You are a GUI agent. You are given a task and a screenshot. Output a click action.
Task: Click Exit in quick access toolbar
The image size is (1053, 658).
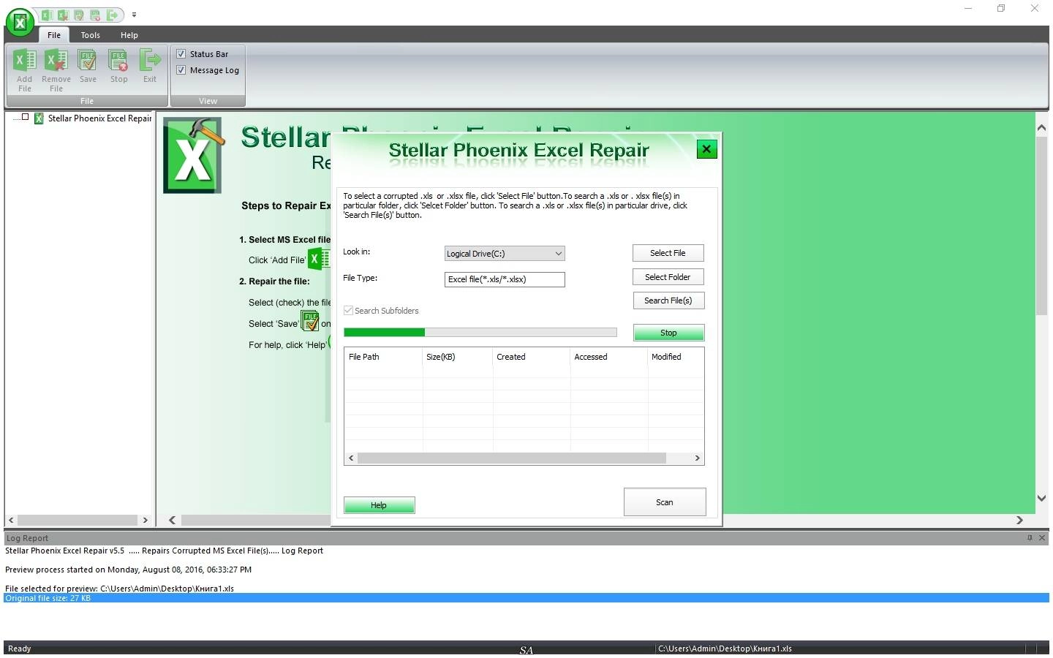click(x=112, y=15)
